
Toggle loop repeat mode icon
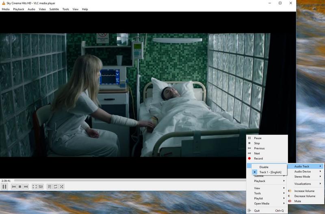point(55,187)
